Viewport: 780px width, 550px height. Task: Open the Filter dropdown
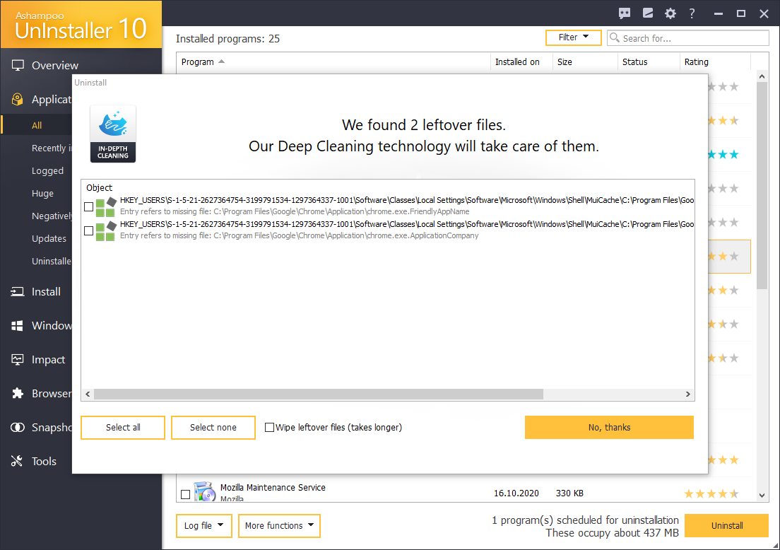pos(573,37)
